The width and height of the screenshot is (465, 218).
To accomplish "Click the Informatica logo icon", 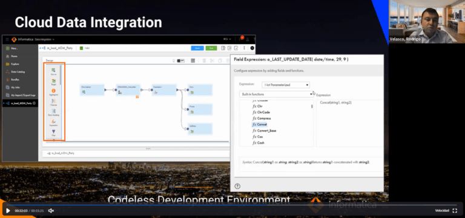I will [x=14, y=39].
